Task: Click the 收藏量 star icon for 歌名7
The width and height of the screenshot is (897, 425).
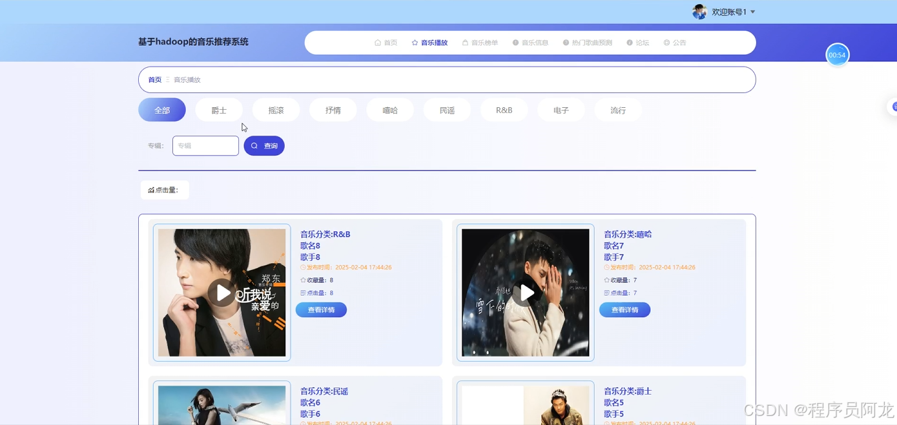Action: point(606,280)
